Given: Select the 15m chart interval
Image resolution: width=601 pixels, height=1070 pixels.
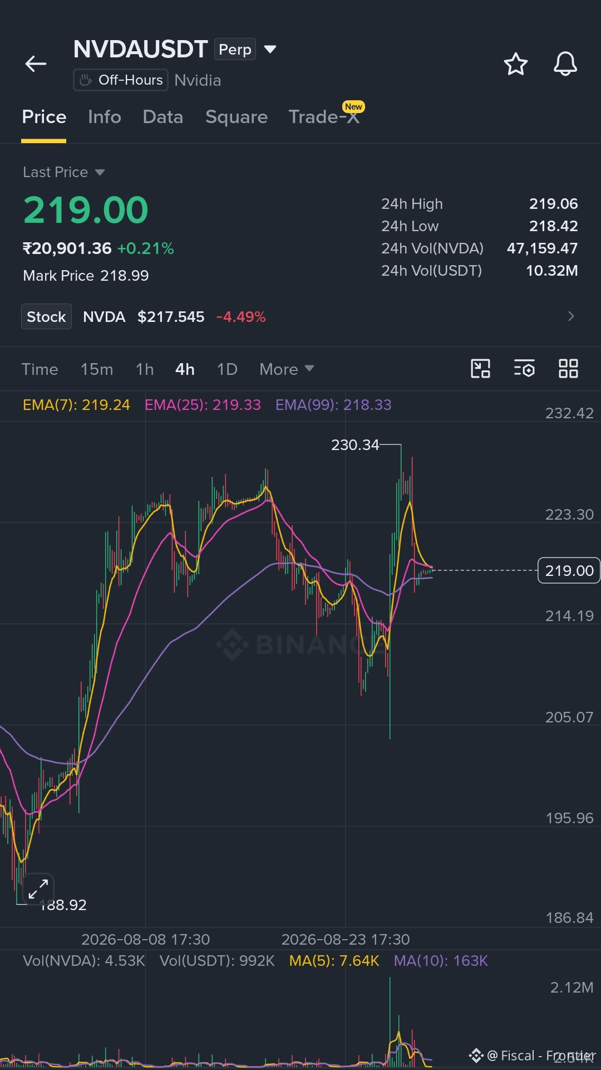Looking at the screenshot, I should click(x=97, y=369).
